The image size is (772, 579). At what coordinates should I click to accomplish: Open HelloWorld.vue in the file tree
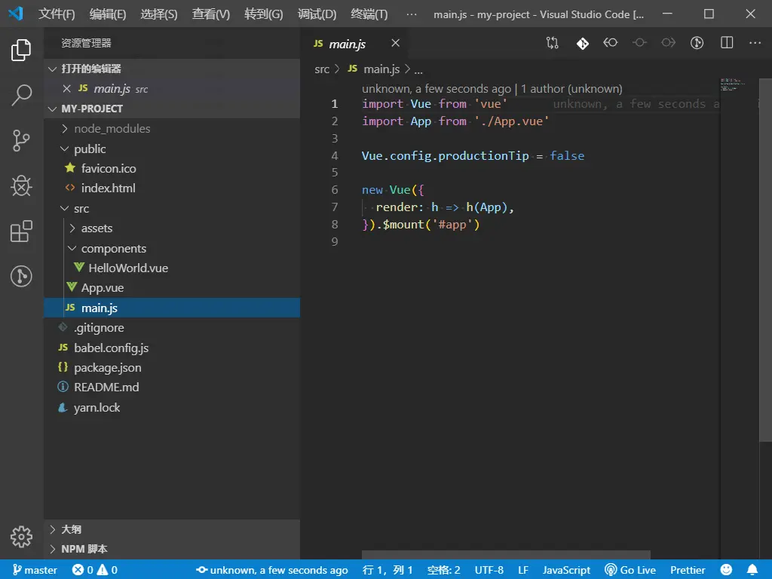(x=172, y=268)
